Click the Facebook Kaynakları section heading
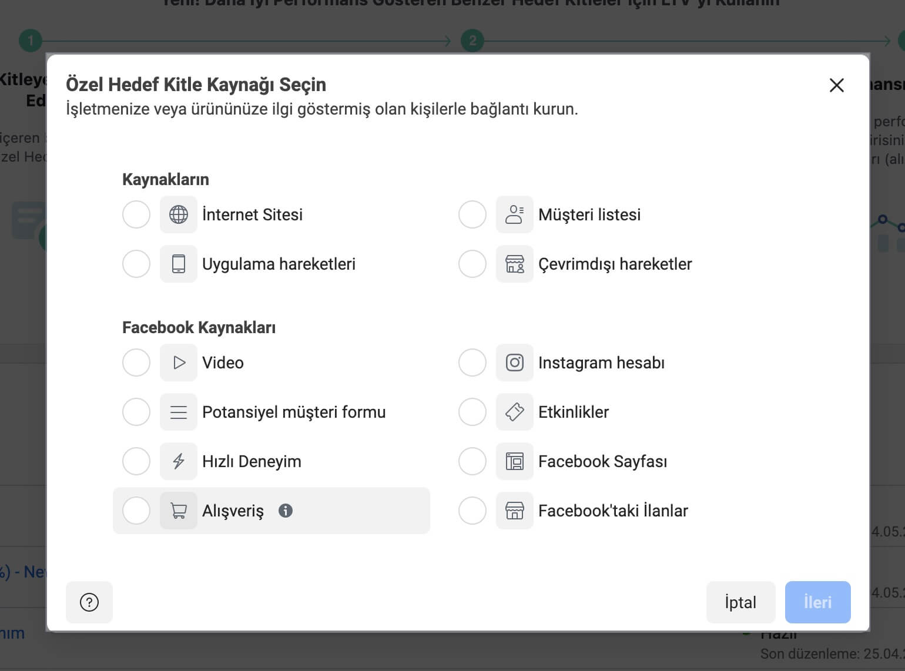The image size is (905, 671). [x=199, y=327]
